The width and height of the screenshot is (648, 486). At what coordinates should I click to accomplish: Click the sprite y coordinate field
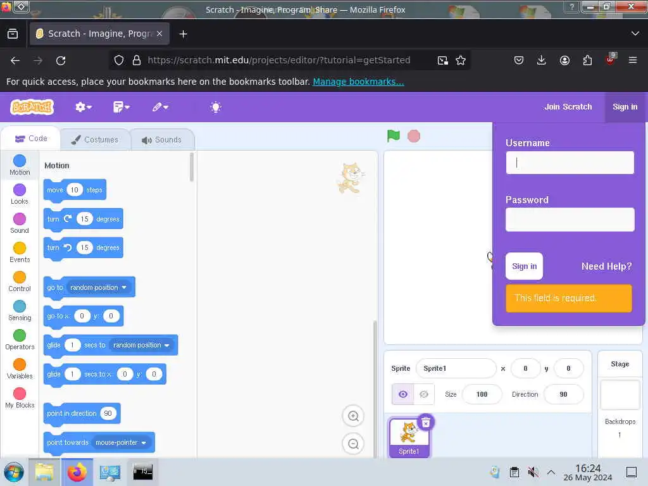coord(568,368)
